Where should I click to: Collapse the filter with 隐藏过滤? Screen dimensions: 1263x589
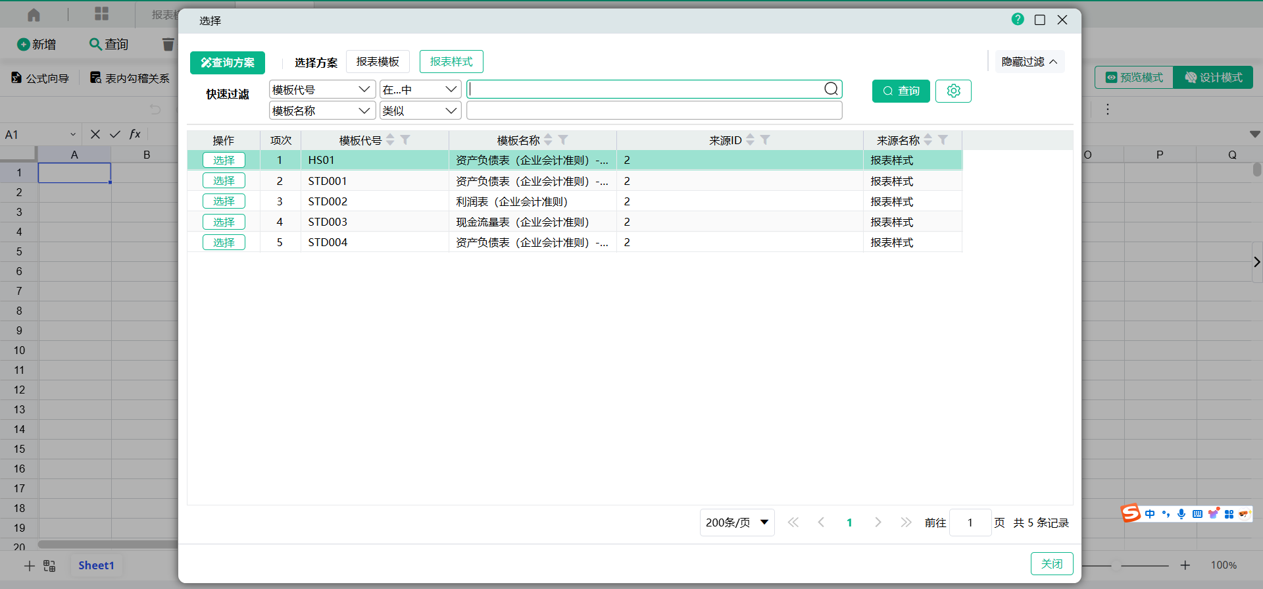point(1029,62)
